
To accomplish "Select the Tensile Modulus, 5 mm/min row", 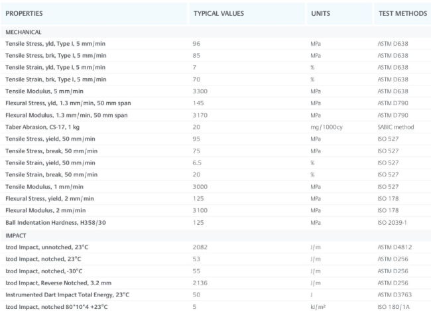I will (215, 92).
